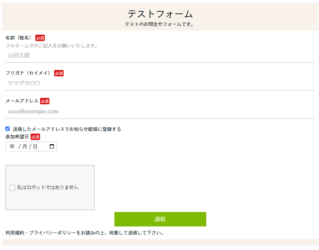Viewport: 319px width, 250px height.
Task: Click the 必須 badge beside フリガナ
Action: [x=59, y=73]
